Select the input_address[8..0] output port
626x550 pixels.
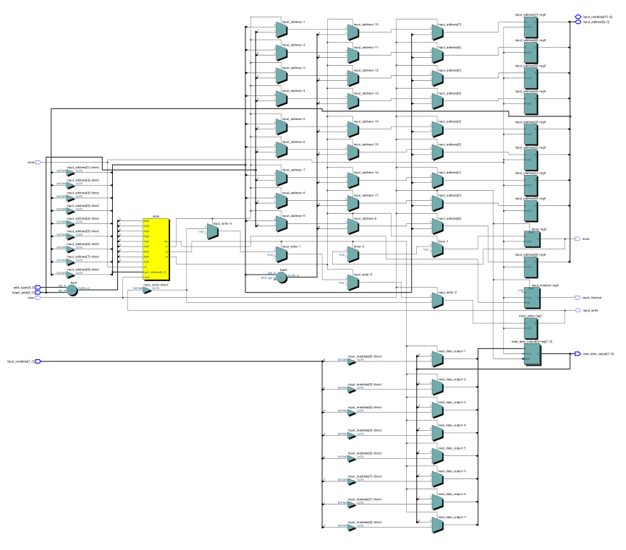click(x=578, y=22)
